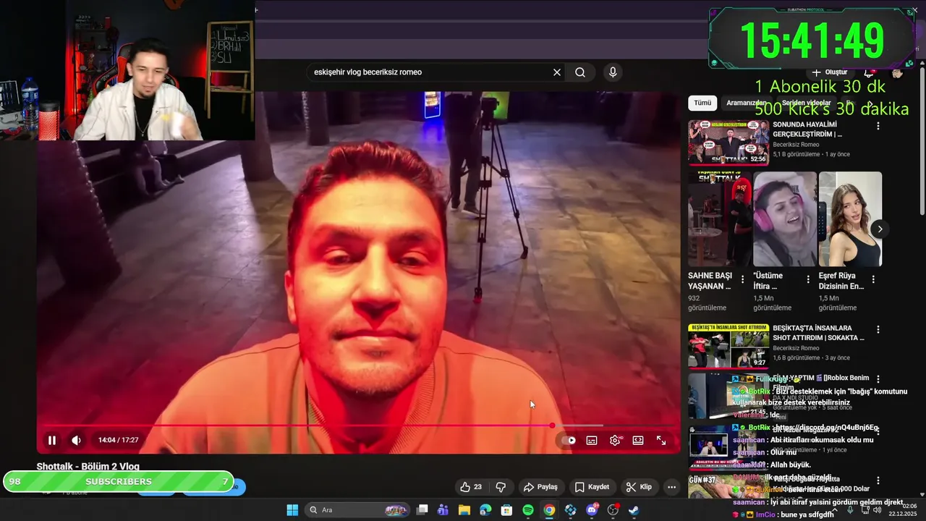This screenshot has height=521, width=926.
Task: Open more actions ellipsis below the video
Action: pyautogui.click(x=671, y=487)
